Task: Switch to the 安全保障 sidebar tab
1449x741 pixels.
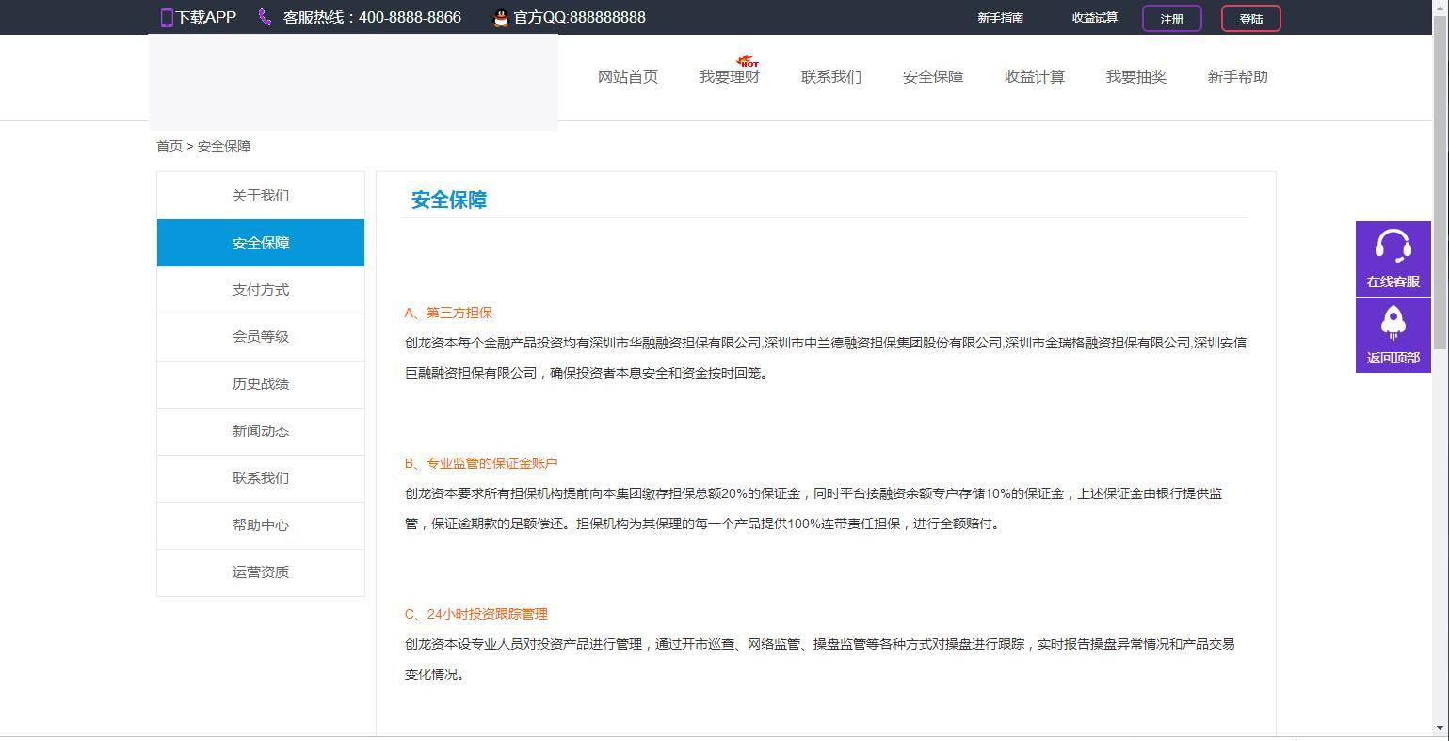Action: (x=260, y=242)
